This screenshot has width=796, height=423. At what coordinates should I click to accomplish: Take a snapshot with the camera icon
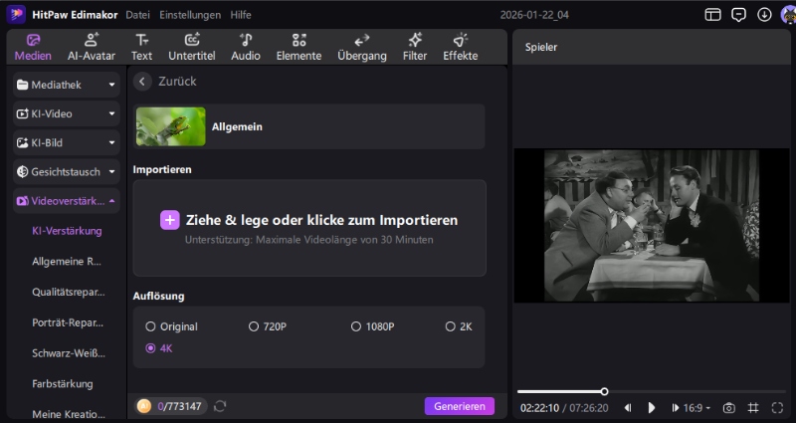729,408
